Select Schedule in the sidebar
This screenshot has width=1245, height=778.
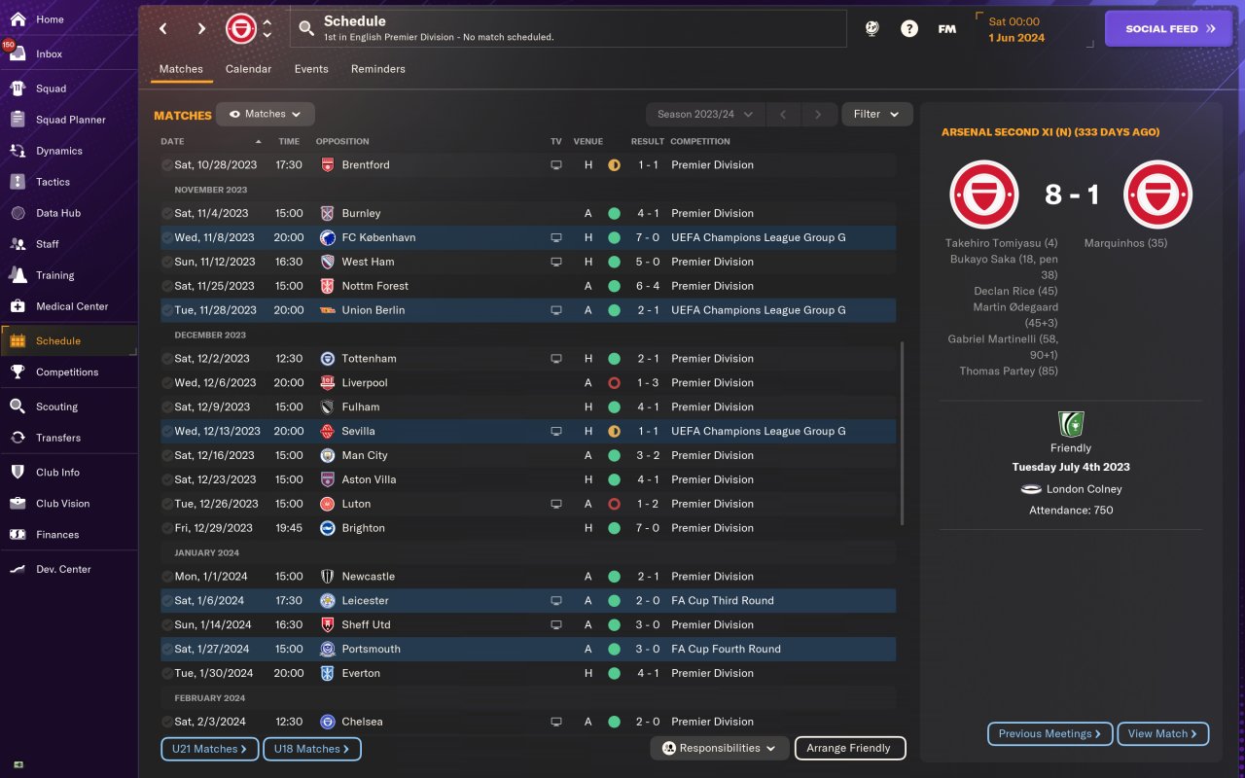pyautogui.click(x=68, y=341)
